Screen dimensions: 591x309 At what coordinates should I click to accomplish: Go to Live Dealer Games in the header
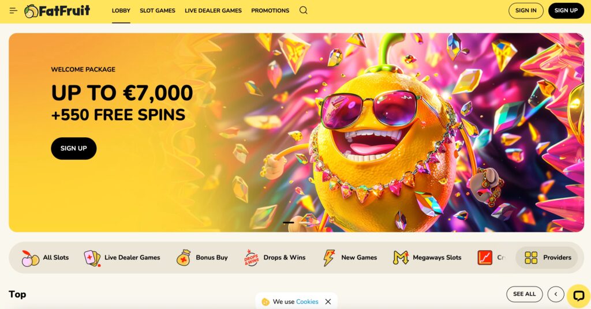[x=214, y=10]
